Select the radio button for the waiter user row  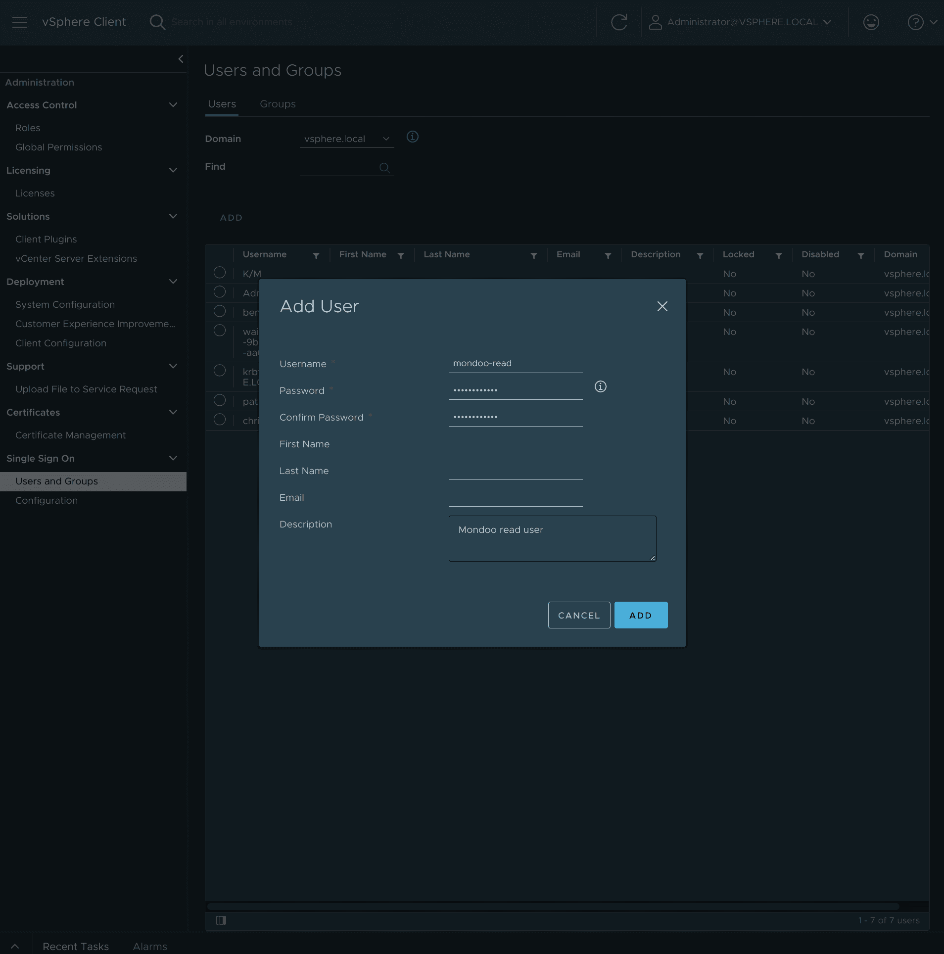click(x=220, y=330)
